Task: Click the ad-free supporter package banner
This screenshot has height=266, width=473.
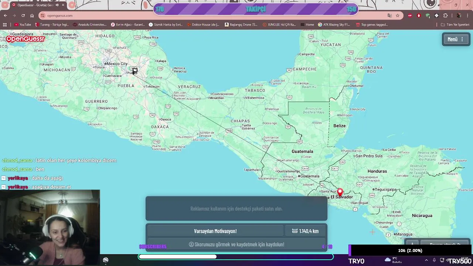Action: (236, 208)
